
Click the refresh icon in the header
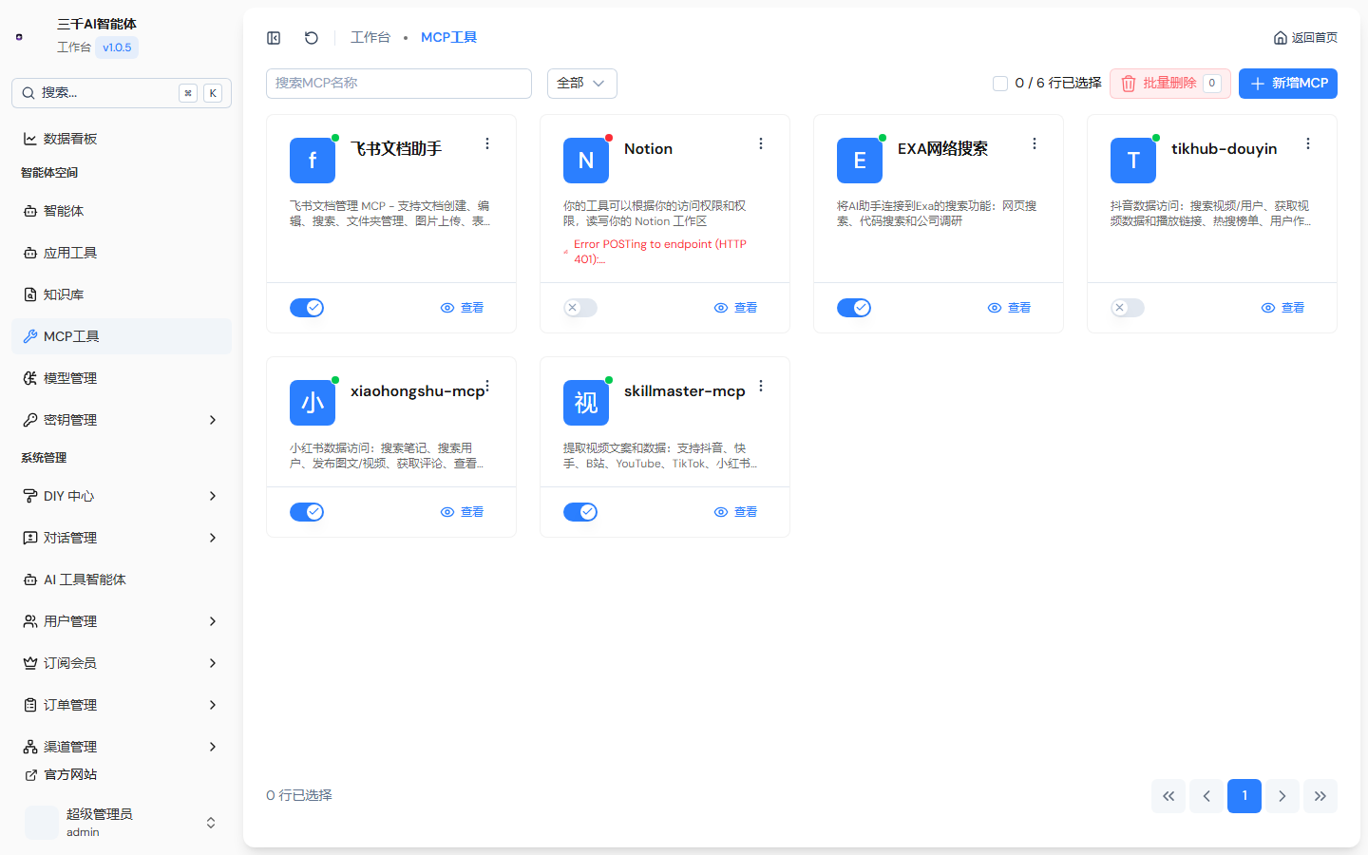click(x=311, y=38)
